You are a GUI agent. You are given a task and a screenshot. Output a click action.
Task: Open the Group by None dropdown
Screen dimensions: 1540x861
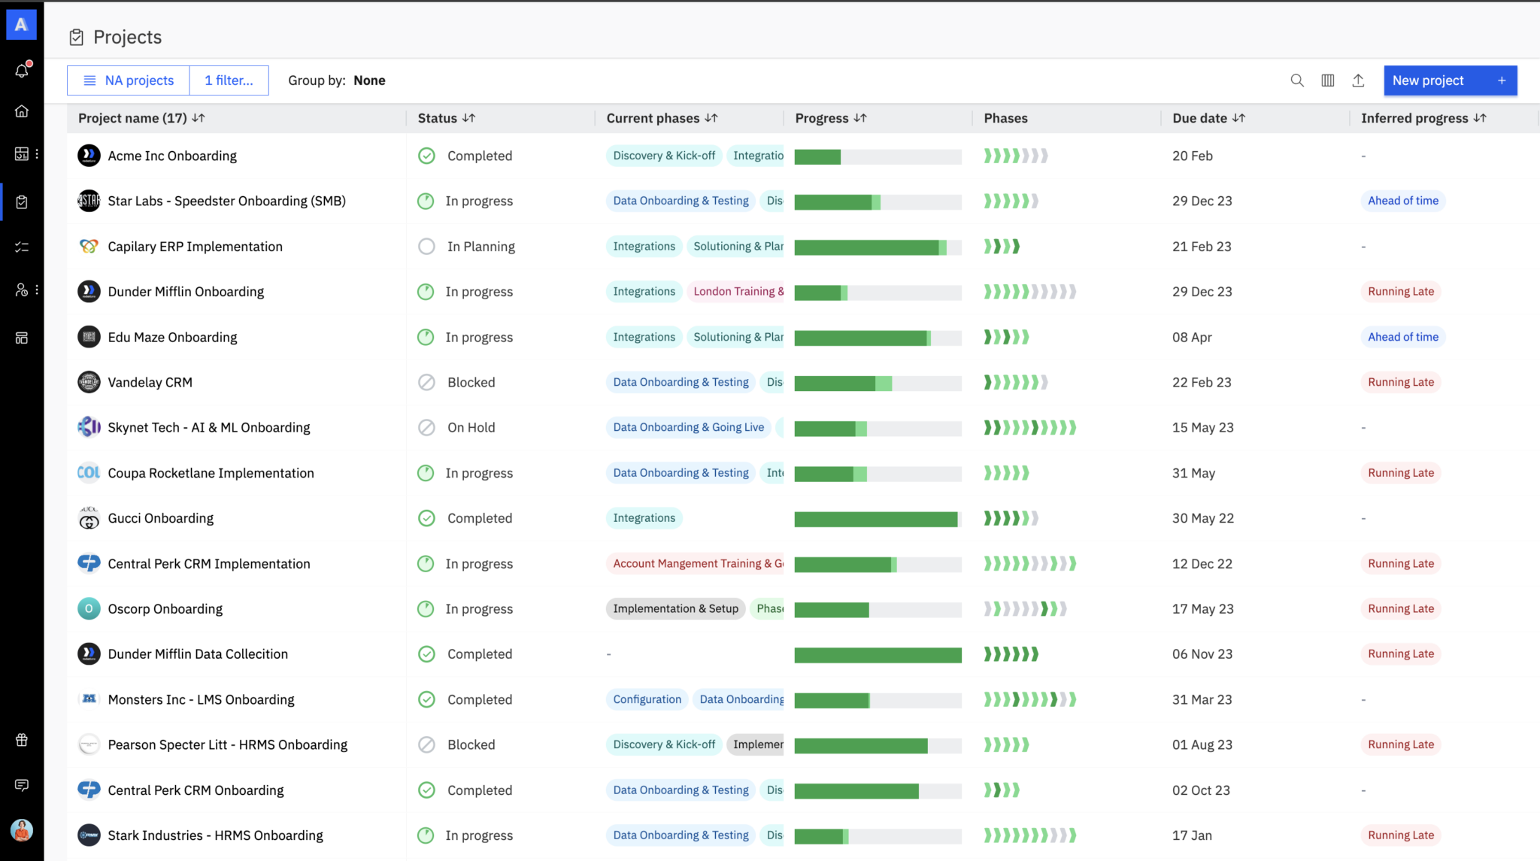369,80
